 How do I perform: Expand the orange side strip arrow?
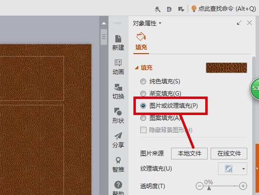point(257,169)
